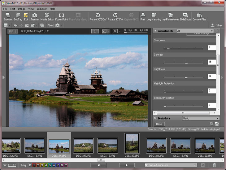
Task: Click the Print toolbar icon
Action: pos(143,17)
